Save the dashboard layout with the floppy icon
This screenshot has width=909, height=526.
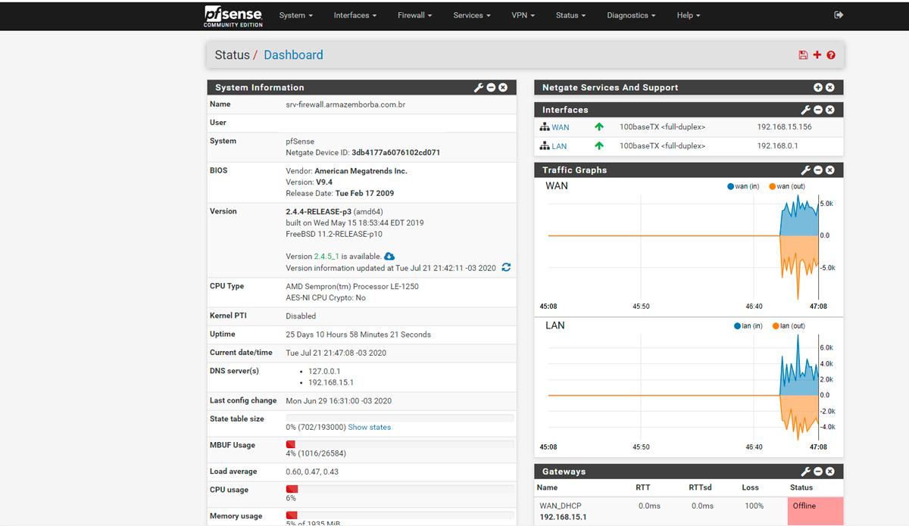coord(803,55)
